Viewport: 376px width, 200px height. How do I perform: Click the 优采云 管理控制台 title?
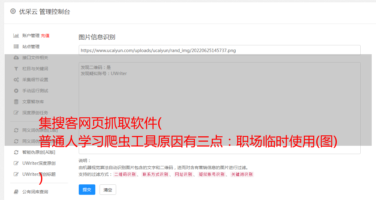44,12
